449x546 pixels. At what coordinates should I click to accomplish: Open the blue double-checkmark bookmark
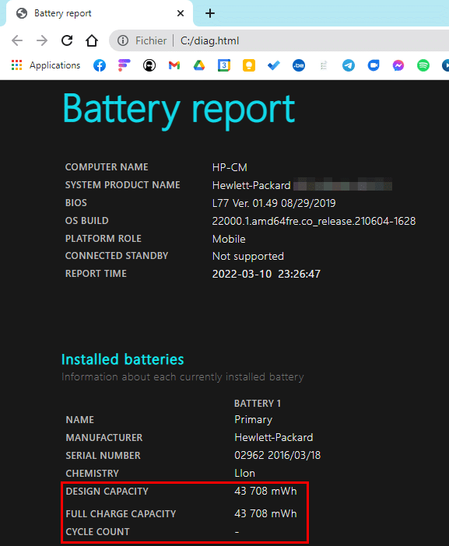tap(274, 65)
